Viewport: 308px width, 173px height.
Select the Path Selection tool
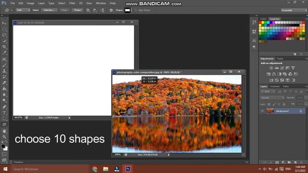[4, 119]
